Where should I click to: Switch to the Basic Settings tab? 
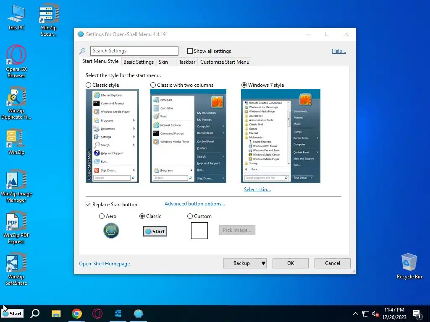(x=139, y=62)
